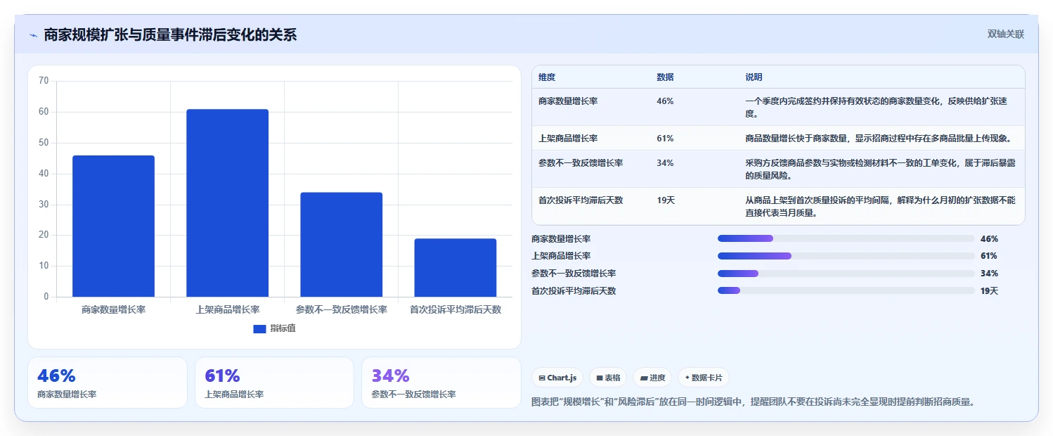Toggle the 指标值 legend item in the chart
The image size is (1053, 436).
[x=274, y=328]
